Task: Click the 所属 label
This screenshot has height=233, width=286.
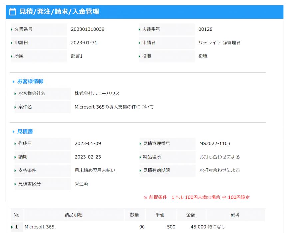Action: pos(19,56)
